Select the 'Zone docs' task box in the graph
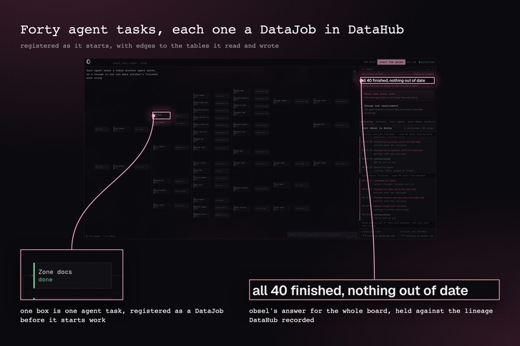Screen dimensions: 520x346 pyautogui.click(x=162, y=115)
